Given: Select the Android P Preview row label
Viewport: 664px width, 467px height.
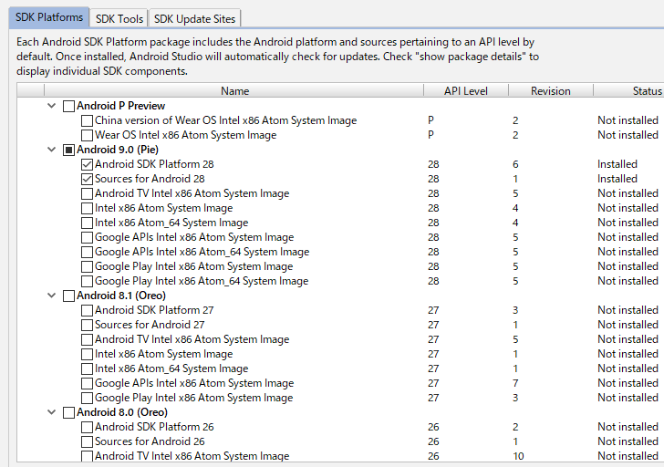Looking at the screenshot, I should pos(121,106).
